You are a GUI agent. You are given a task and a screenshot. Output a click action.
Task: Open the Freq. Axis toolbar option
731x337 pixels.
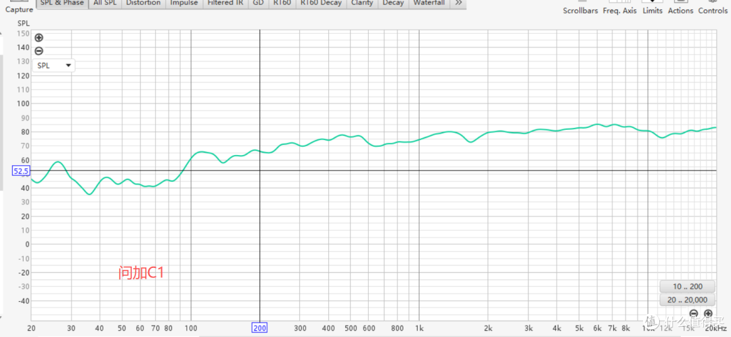pos(619,7)
